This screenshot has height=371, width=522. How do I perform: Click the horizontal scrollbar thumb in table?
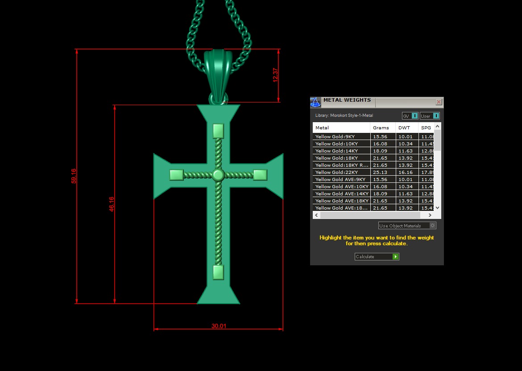(370, 215)
